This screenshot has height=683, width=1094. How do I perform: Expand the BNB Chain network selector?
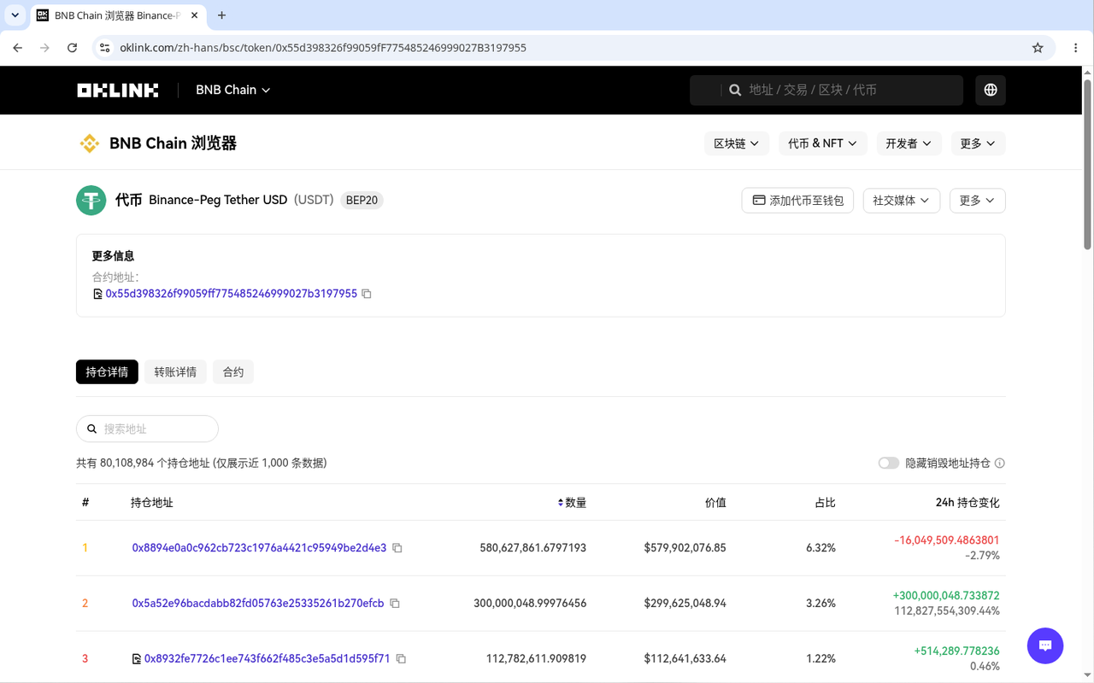(233, 90)
